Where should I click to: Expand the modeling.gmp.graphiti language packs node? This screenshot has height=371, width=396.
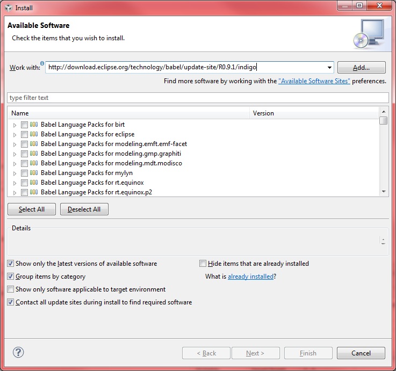tap(15, 154)
